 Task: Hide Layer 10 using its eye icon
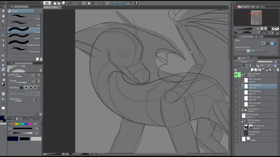(x=236, y=99)
